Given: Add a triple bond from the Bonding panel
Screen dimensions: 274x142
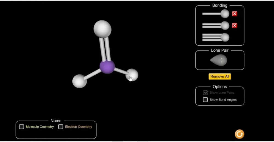Looking at the screenshot, I should click(x=216, y=37).
